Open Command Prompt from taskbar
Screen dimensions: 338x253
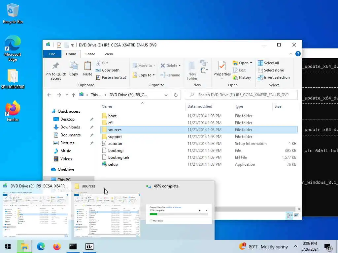pos(73,246)
